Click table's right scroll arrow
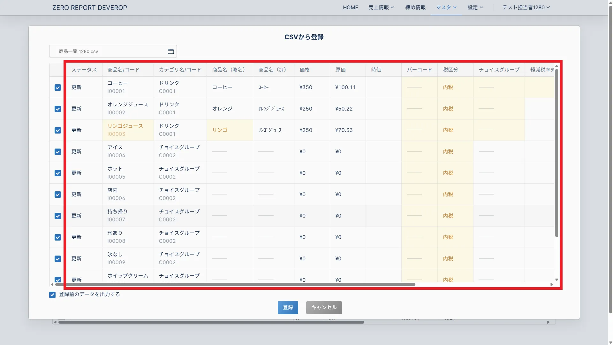 tap(551, 284)
